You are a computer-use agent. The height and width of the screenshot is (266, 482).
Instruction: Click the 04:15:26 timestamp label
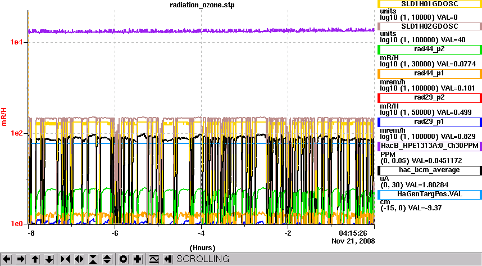(x=353, y=233)
